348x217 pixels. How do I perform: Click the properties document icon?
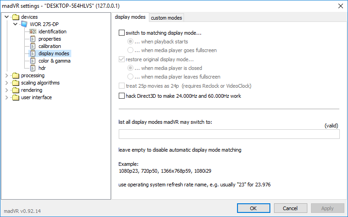tap(32, 39)
